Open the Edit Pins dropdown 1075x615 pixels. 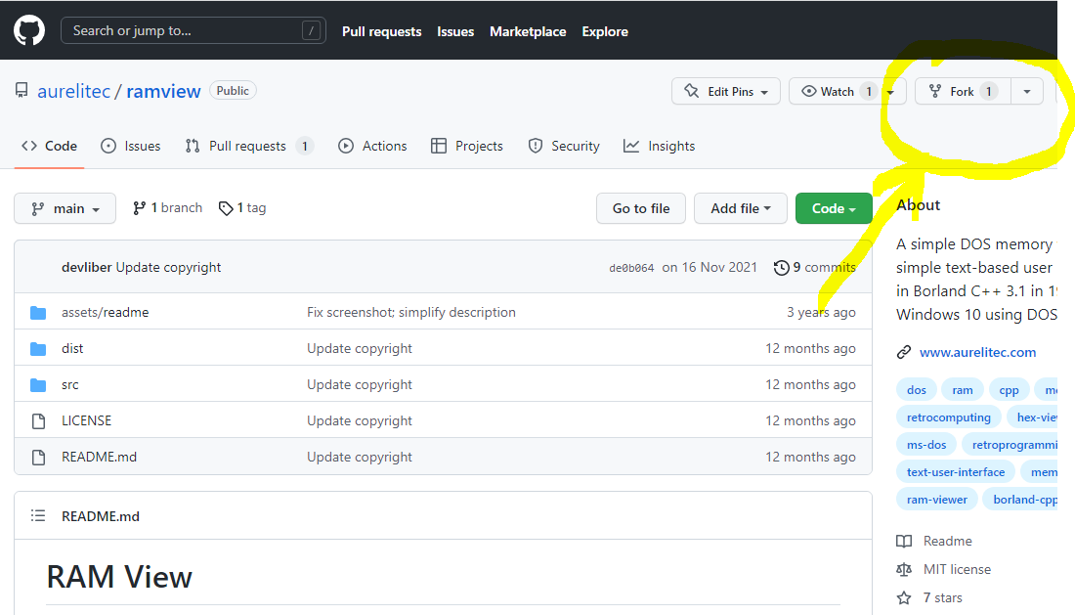725,92
